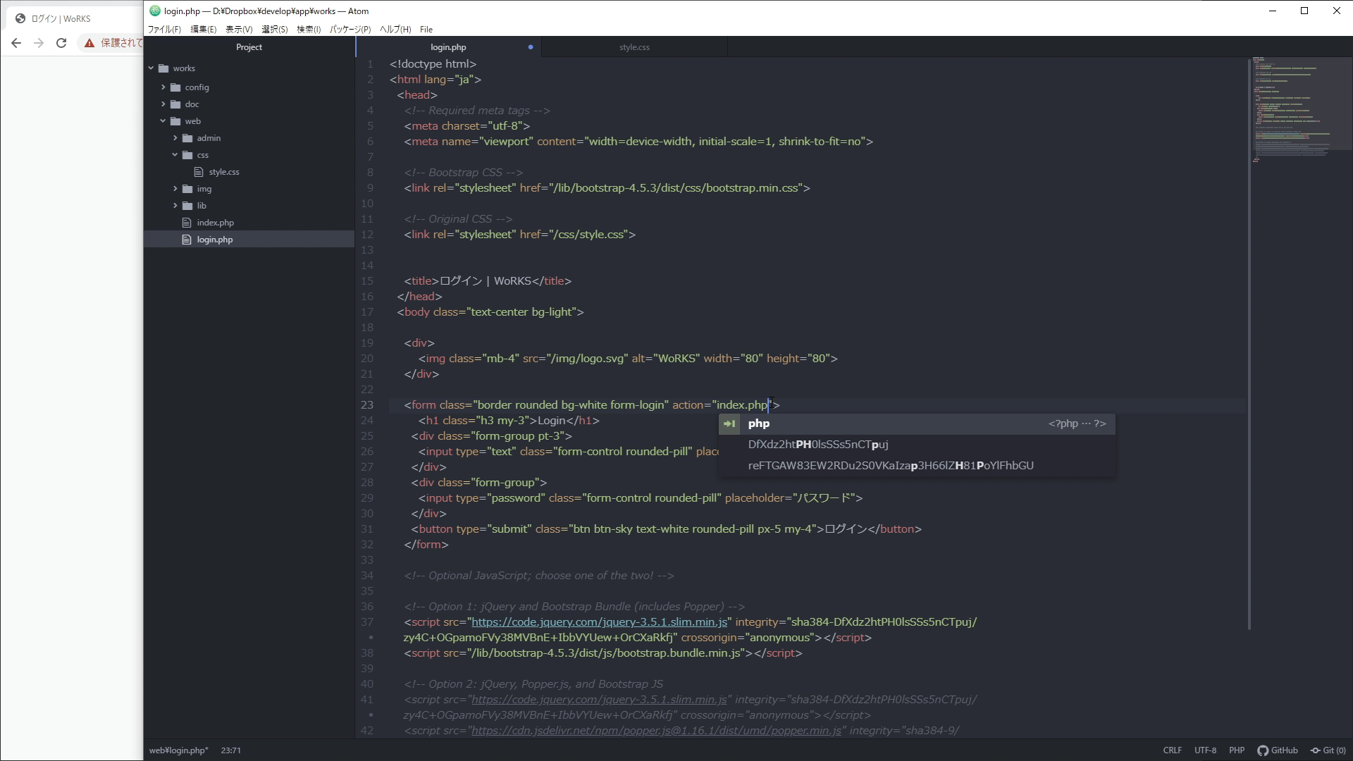Image resolution: width=1353 pixels, height=761 pixels.
Task: Click the browser back arrow
Action: pos(16,43)
